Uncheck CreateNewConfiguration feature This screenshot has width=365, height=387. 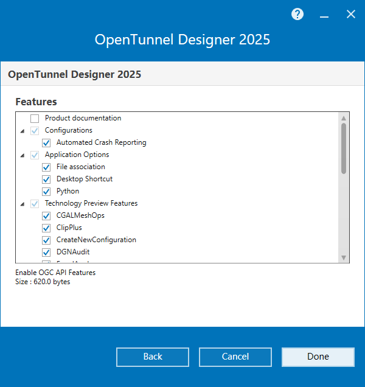46,240
